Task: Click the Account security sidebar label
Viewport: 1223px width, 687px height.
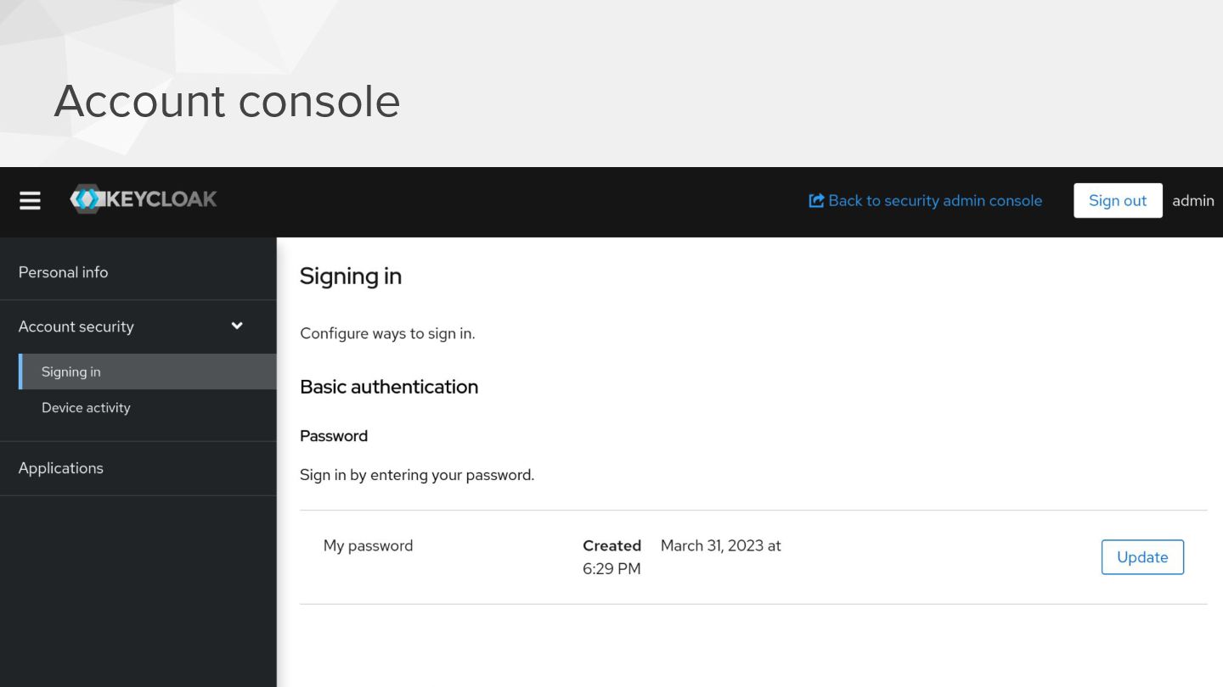Action: pyautogui.click(x=76, y=327)
